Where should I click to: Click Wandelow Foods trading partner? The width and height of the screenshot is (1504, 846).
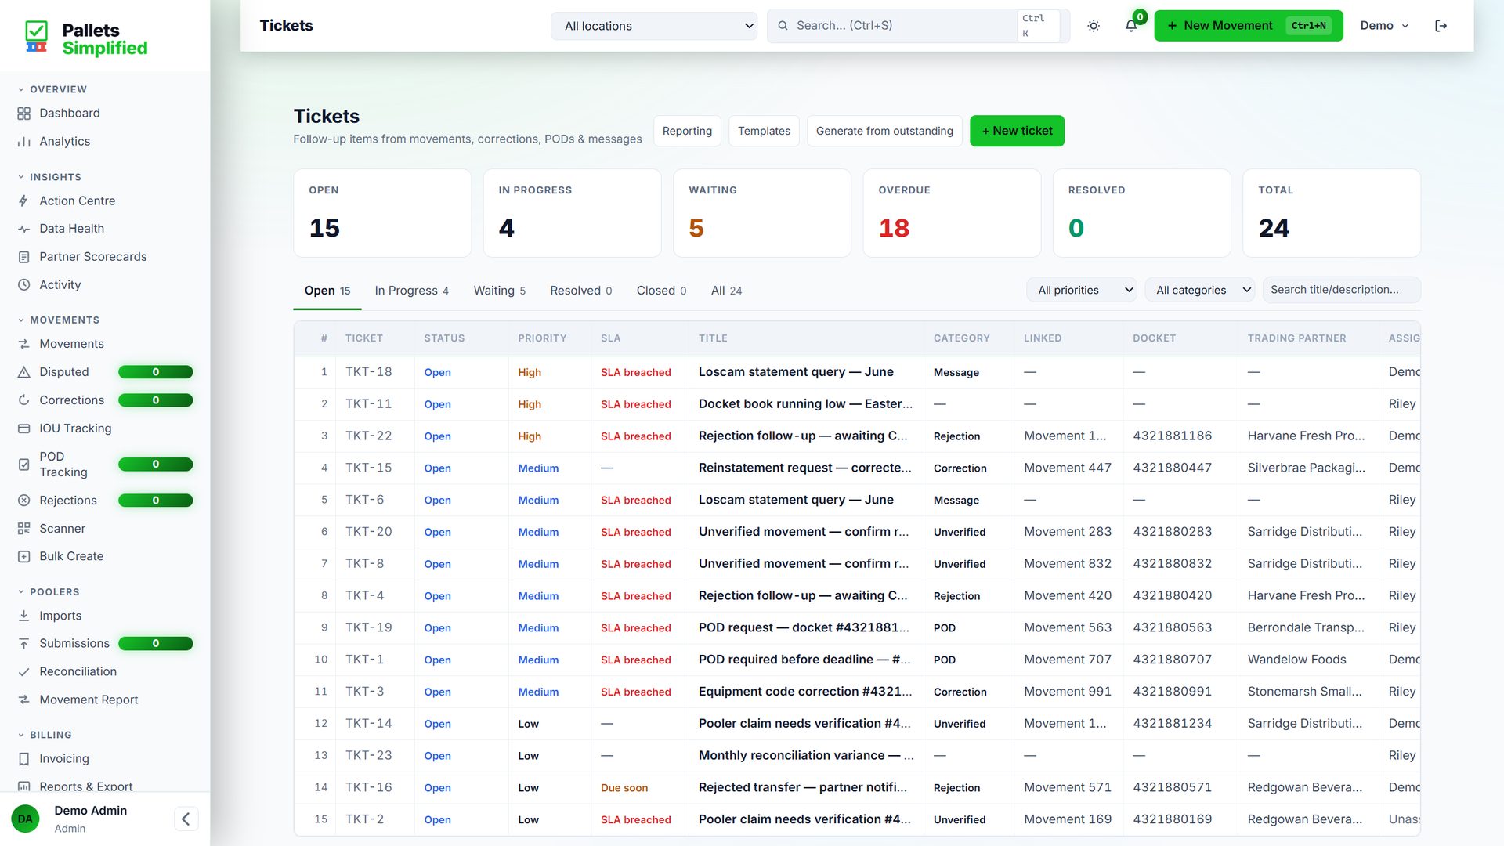pyautogui.click(x=1296, y=660)
